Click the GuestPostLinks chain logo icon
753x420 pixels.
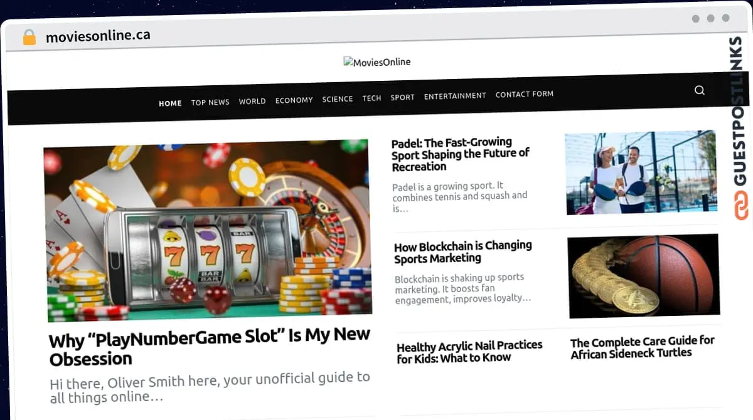[742, 205]
